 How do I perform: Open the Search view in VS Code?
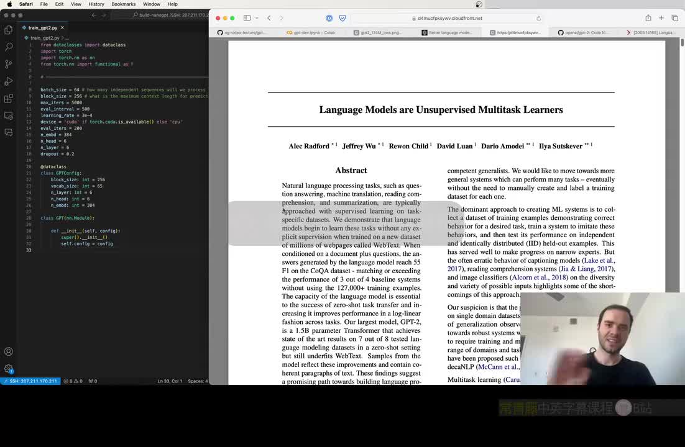(8, 47)
